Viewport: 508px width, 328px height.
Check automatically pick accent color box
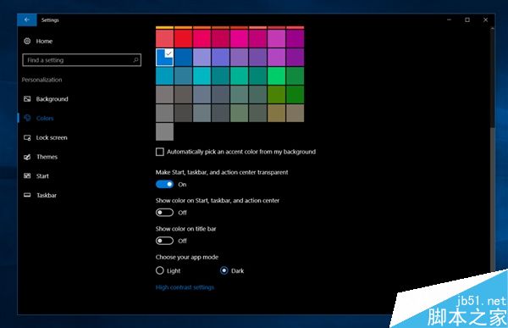pyautogui.click(x=160, y=152)
